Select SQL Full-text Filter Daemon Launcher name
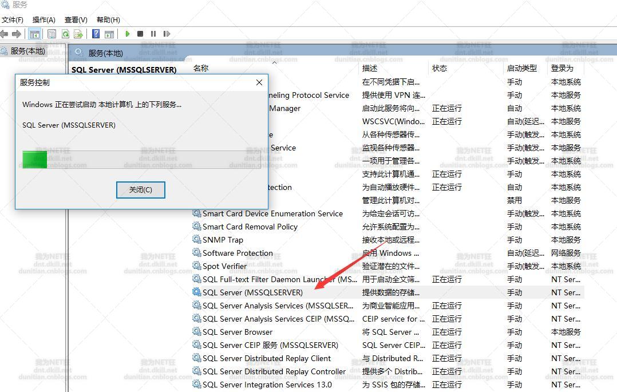Image resolution: width=617 pixels, height=392 pixels. click(279, 279)
